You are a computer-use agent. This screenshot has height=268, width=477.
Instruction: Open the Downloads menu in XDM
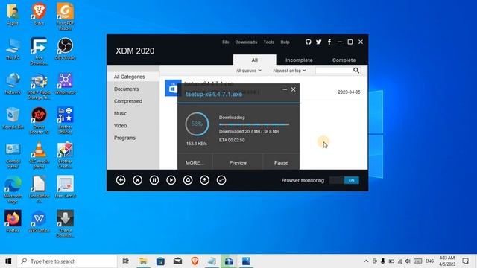(x=246, y=42)
